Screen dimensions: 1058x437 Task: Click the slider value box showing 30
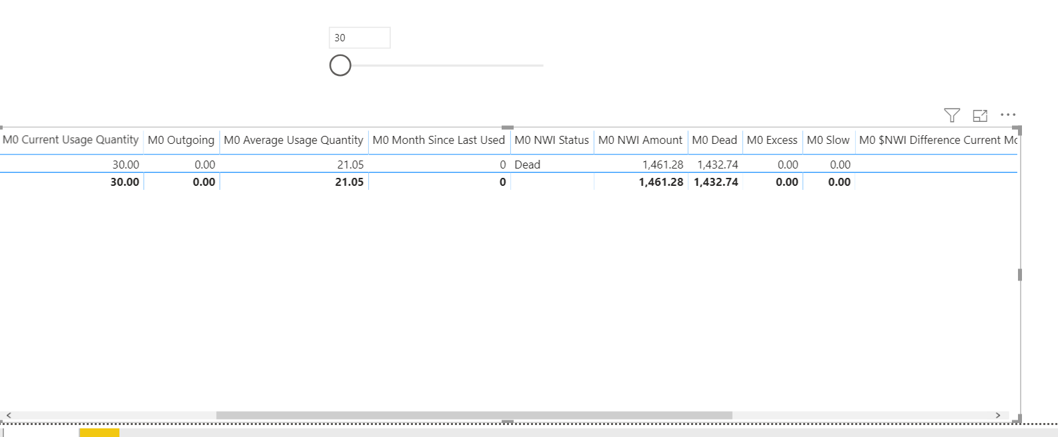[360, 38]
